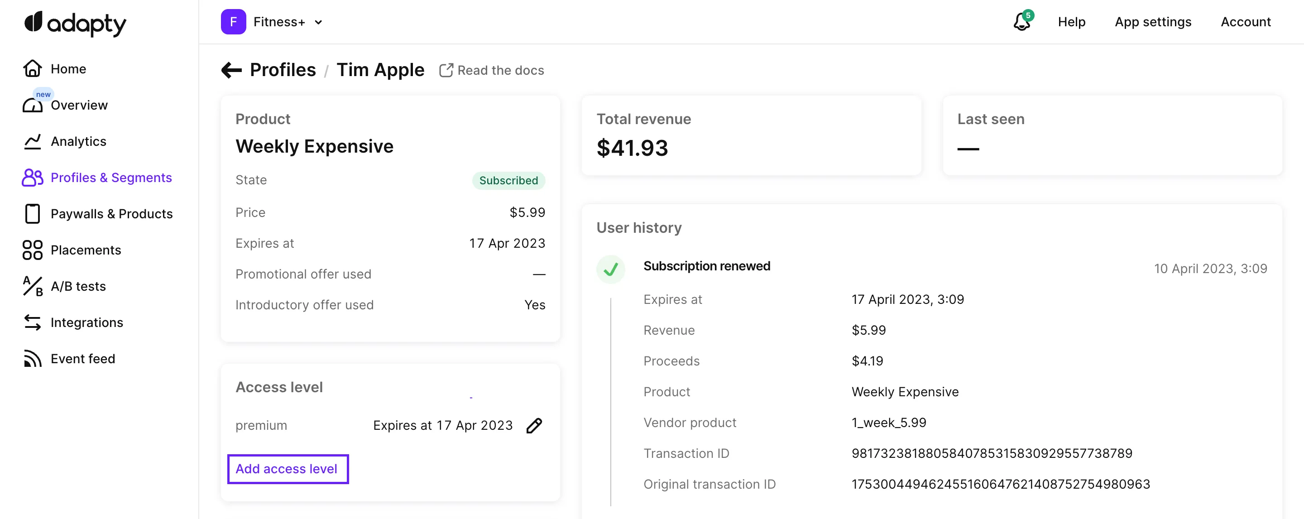Open App settings in top bar
Viewport: 1304px width, 519px height.
1153,22
